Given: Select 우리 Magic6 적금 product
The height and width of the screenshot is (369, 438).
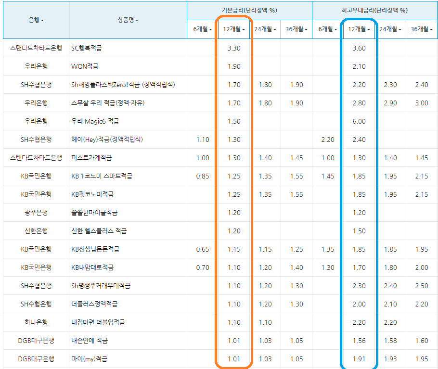Looking at the screenshot, I should click(x=95, y=121).
